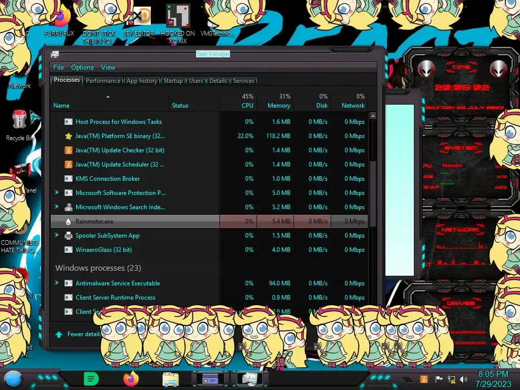Click the Host Process for Windows Tasks icon

pos(69,122)
